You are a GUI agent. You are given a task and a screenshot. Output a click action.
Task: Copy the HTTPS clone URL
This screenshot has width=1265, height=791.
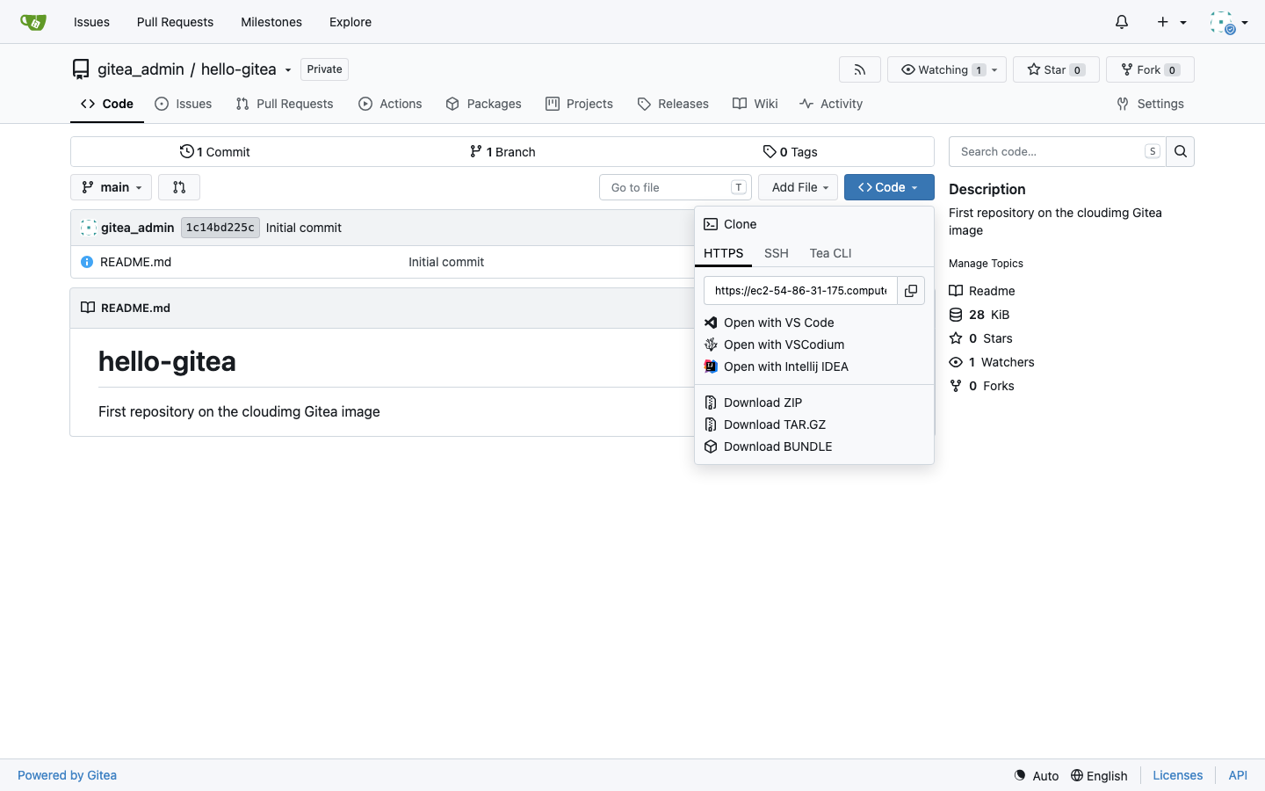(x=911, y=290)
